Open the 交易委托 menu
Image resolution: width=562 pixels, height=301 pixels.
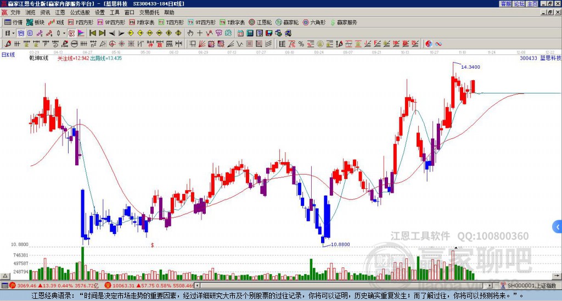(x=149, y=13)
